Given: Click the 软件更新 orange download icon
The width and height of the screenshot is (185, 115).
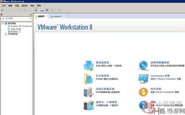Looking at the screenshot, I should 143,92.
